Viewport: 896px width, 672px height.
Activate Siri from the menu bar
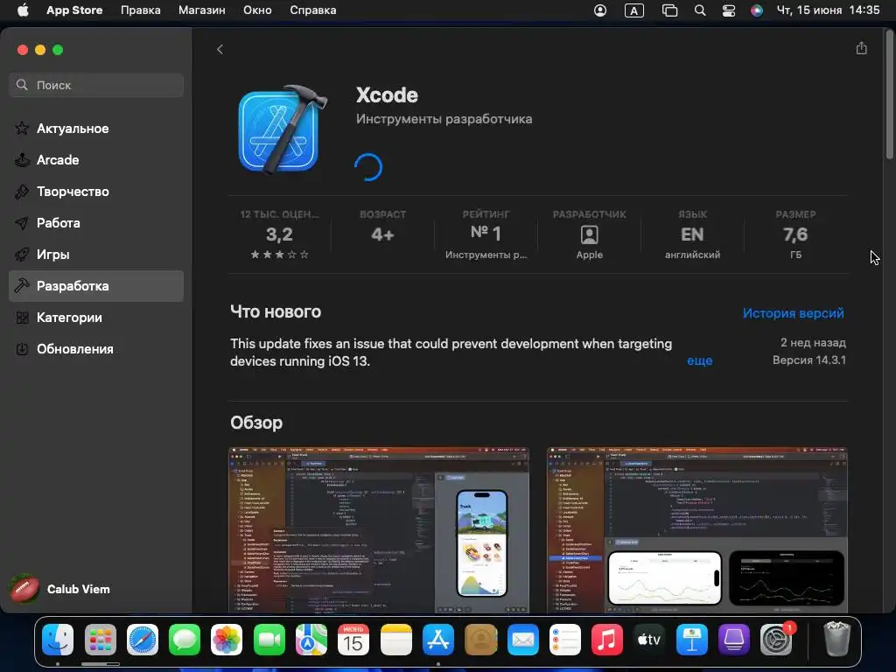757,10
